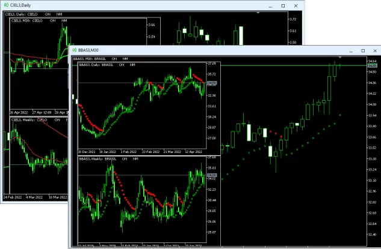Click the gray price tag in BBAS3 Daily mini chart
This screenshot has height=249, width=381.
coord(211,83)
